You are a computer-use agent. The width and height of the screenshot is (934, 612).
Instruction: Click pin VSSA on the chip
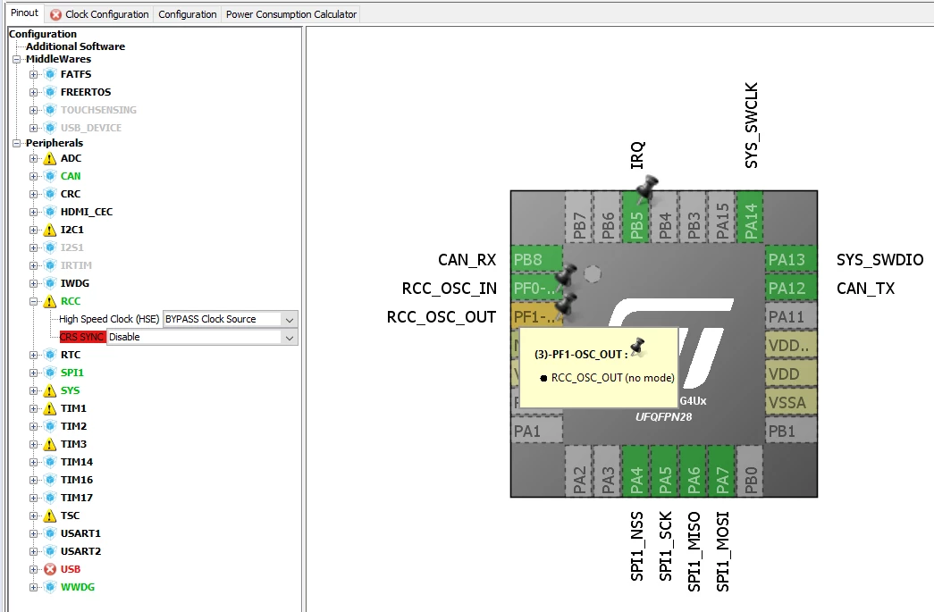(791, 402)
